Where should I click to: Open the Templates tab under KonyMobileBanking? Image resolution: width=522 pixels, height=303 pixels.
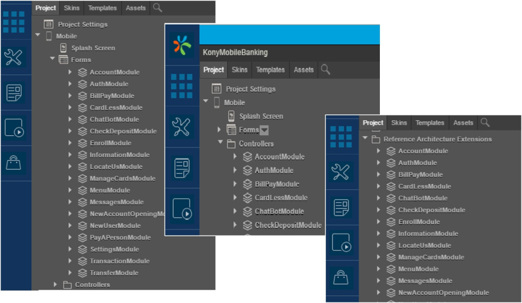[x=270, y=70]
